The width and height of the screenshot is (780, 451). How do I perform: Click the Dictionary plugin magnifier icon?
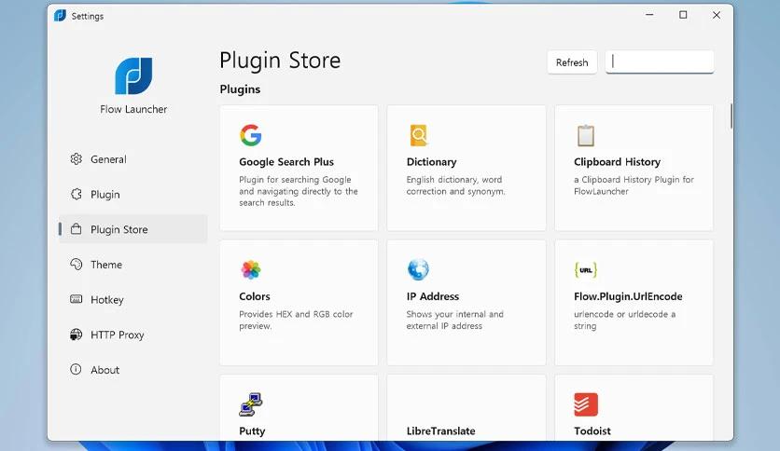pos(418,135)
